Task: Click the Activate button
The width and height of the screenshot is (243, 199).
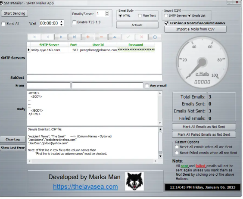Action: click(x=137, y=25)
